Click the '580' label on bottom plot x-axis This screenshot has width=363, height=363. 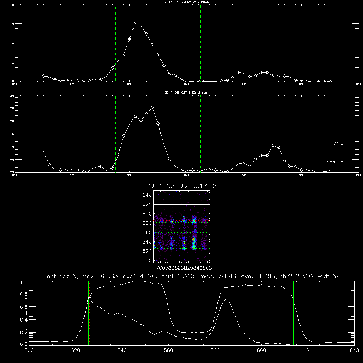pos(215,351)
